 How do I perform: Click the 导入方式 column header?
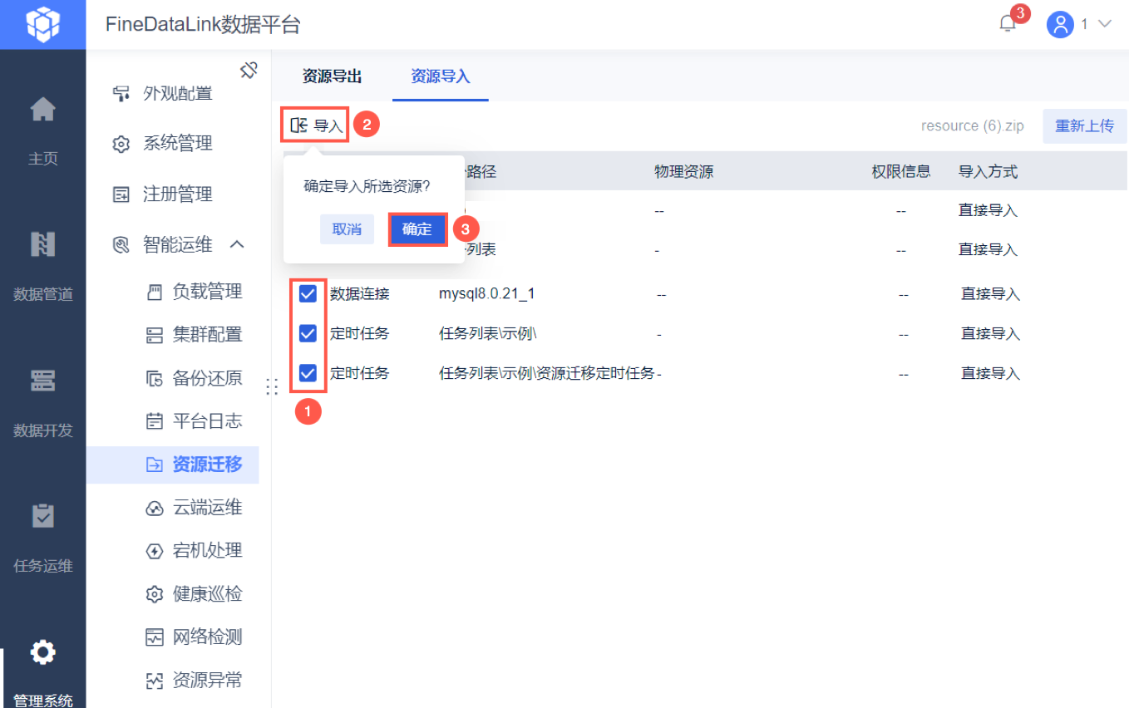[988, 172]
